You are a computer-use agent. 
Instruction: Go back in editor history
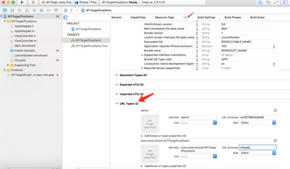[x=71, y=10]
